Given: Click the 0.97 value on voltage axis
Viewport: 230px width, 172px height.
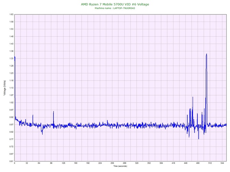Looking at the screenshot, I should 11,110.
